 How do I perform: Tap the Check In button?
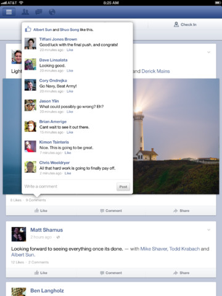click(x=185, y=25)
